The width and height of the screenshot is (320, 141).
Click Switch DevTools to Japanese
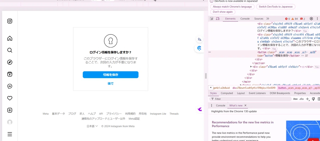coord(276,7)
